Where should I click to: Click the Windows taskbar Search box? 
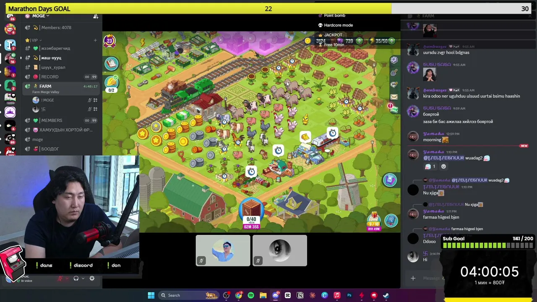point(188,295)
